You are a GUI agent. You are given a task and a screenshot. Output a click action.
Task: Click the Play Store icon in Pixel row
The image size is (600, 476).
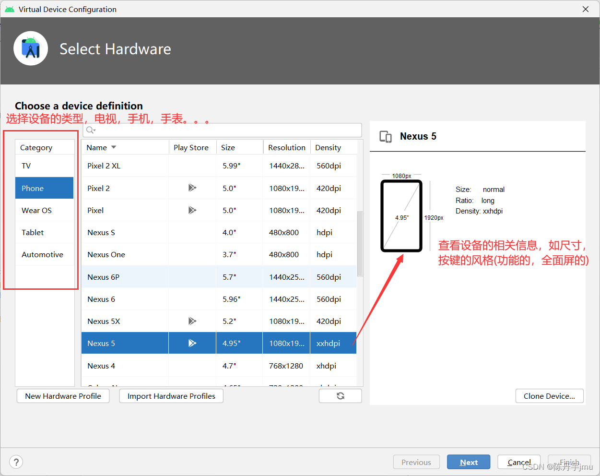(x=192, y=210)
